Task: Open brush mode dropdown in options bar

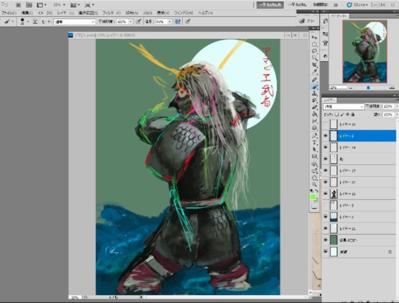Action: pos(74,22)
